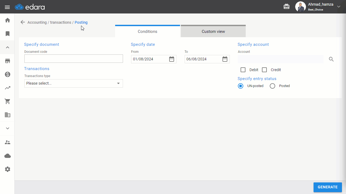Open the settings gear in sidebar
This screenshot has height=194, width=346.
click(x=8, y=169)
